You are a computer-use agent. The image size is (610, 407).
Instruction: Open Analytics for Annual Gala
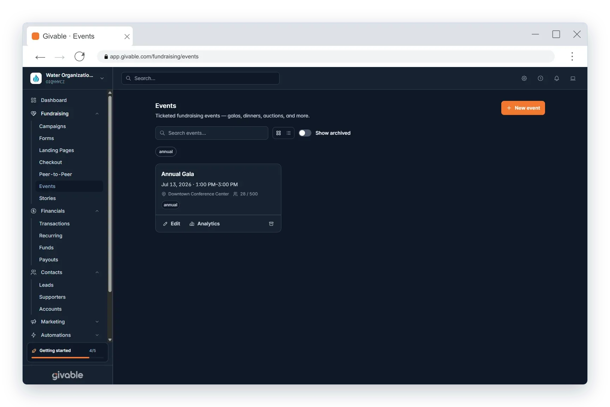(205, 224)
